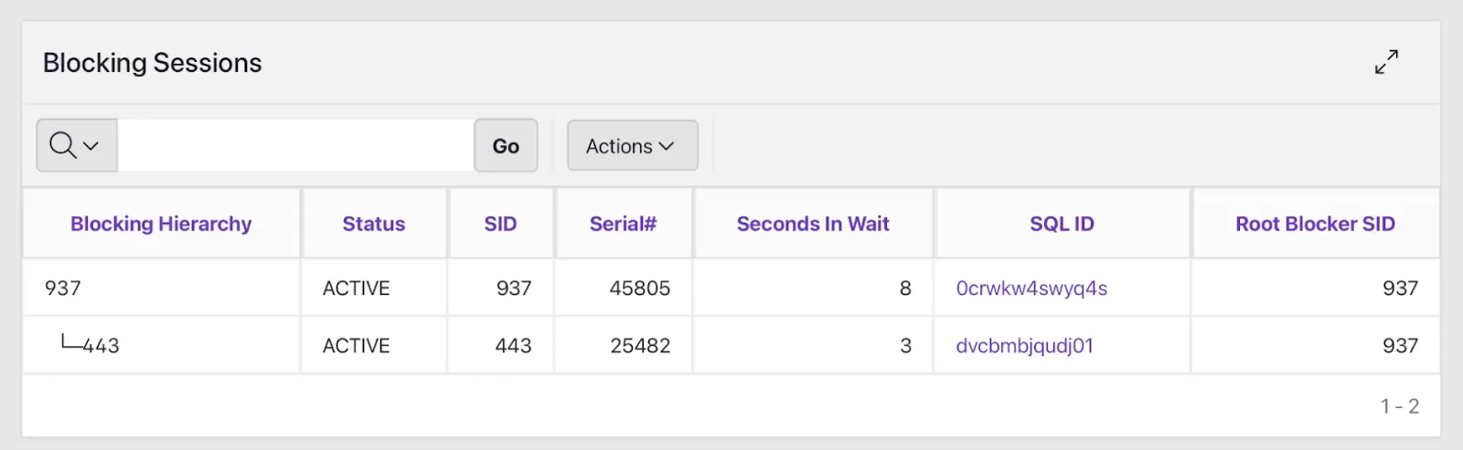Click the ACTIVE status of session 443
This screenshot has height=450, width=1463.
356,346
